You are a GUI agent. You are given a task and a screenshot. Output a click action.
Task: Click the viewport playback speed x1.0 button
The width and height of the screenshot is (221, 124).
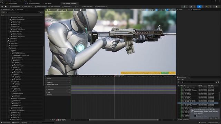[83, 10]
